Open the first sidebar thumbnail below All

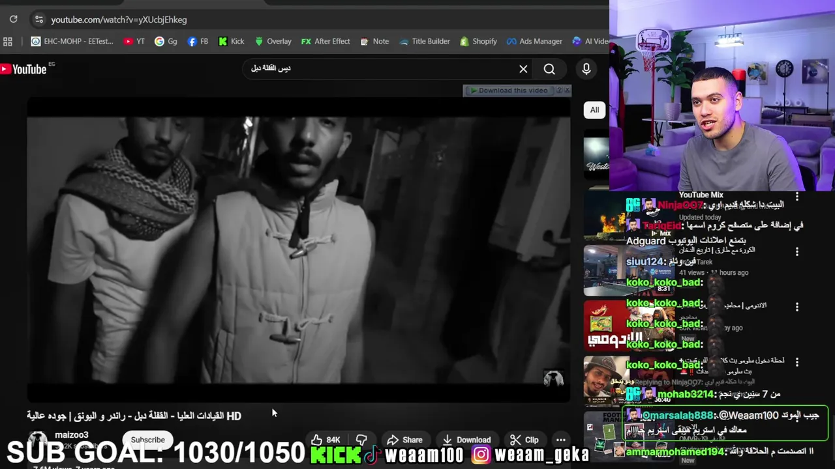click(596, 156)
